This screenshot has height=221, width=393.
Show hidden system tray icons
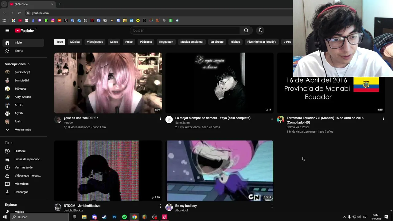[344, 217]
